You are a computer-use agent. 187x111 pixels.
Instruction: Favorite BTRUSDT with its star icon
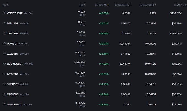(x=4, y=23)
